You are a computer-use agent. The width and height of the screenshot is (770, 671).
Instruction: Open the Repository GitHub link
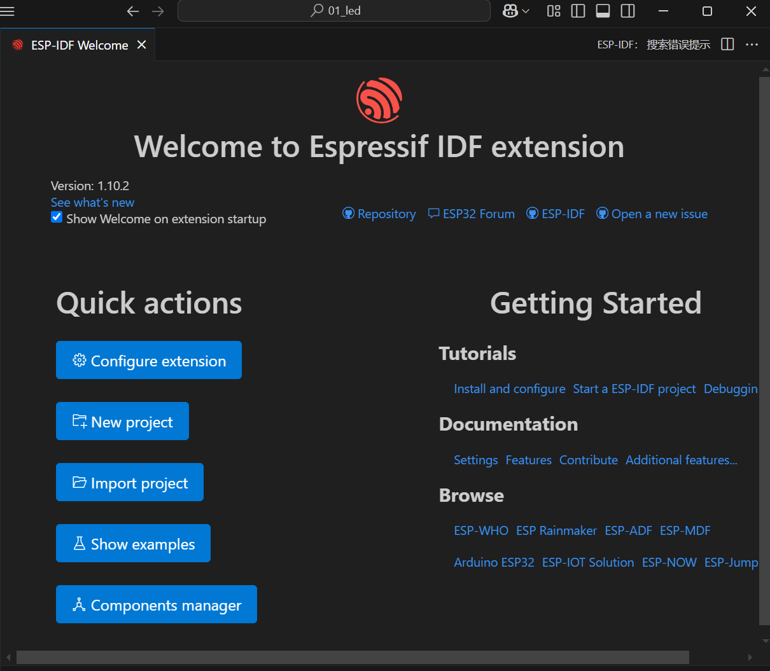click(379, 214)
